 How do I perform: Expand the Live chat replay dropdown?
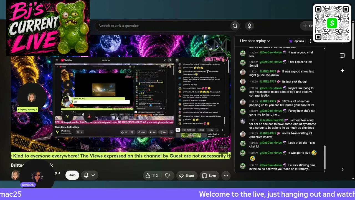coord(255,41)
